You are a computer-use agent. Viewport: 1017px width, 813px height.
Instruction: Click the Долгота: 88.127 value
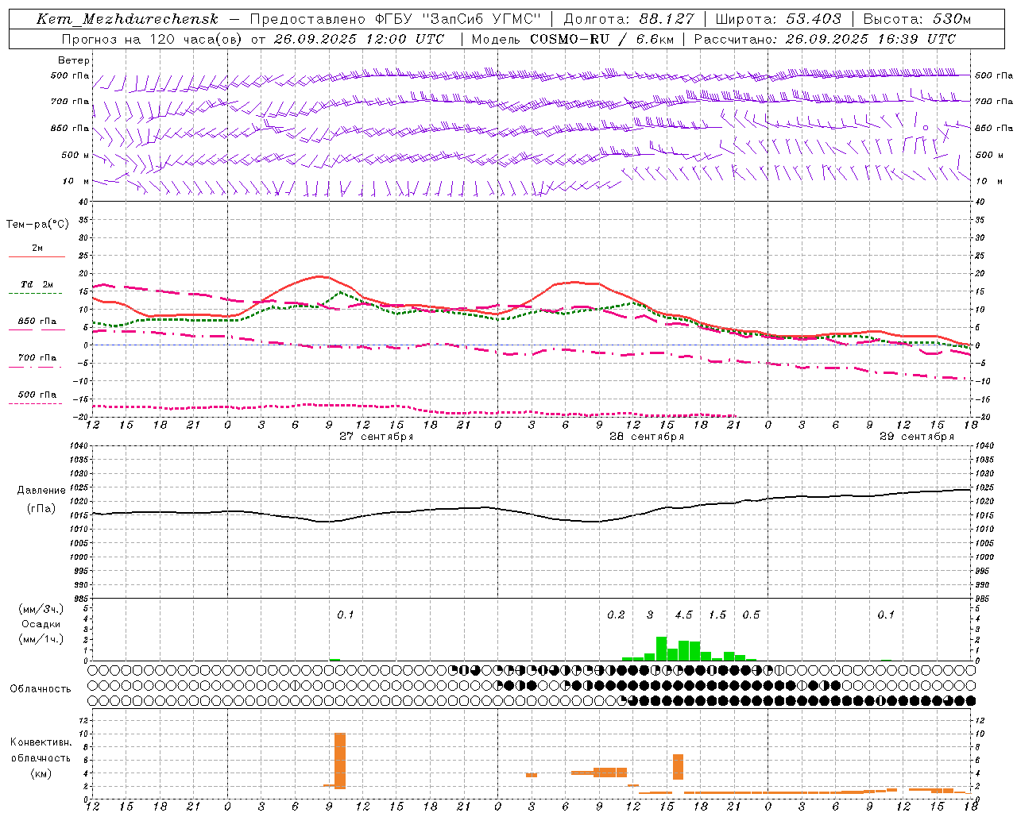pyautogui.click(x=628, y=19)
